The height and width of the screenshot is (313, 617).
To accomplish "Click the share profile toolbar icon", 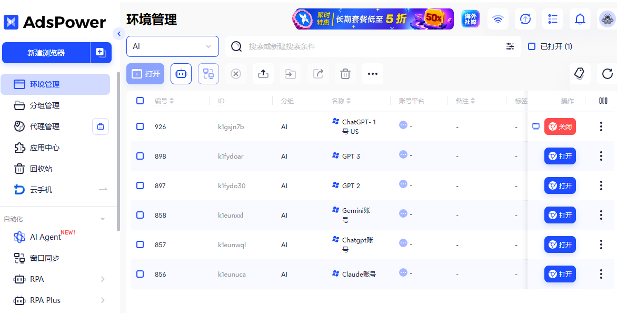I will (x=318, y=74).
